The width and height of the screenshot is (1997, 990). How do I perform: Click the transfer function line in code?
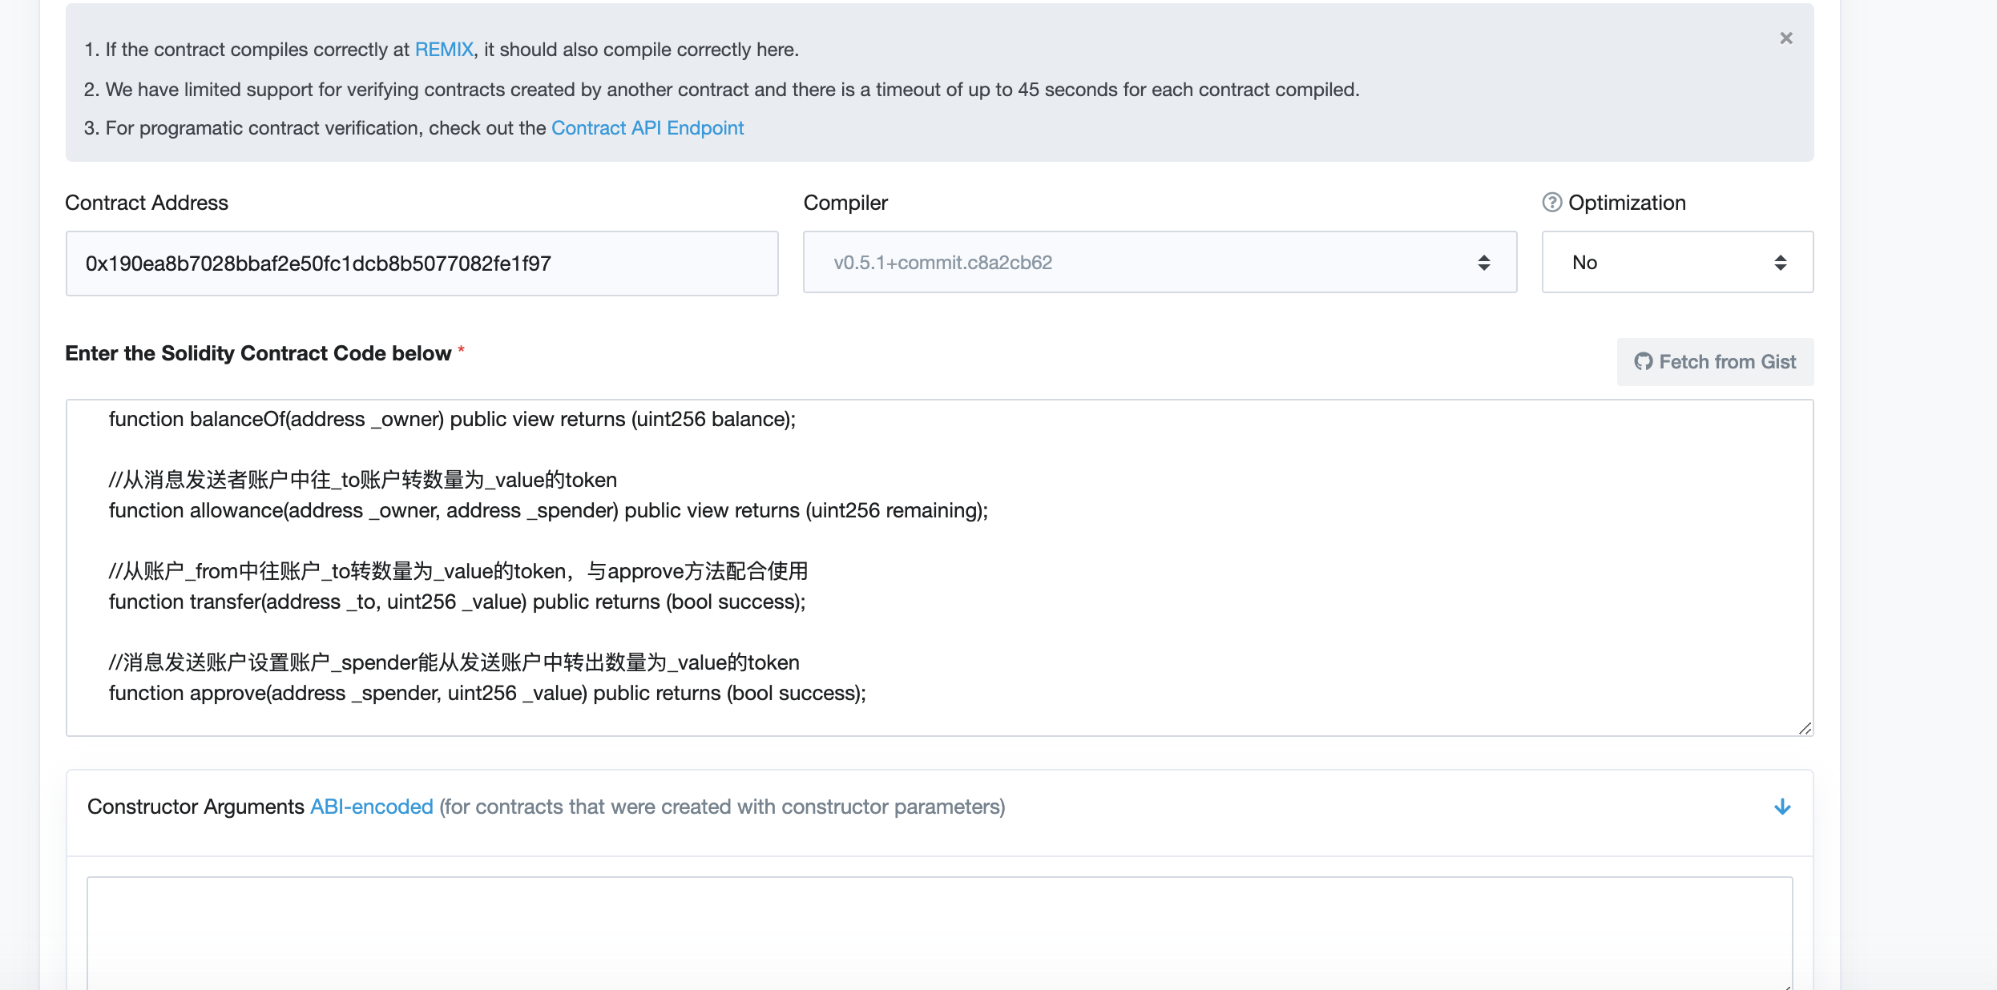[457, 602]
